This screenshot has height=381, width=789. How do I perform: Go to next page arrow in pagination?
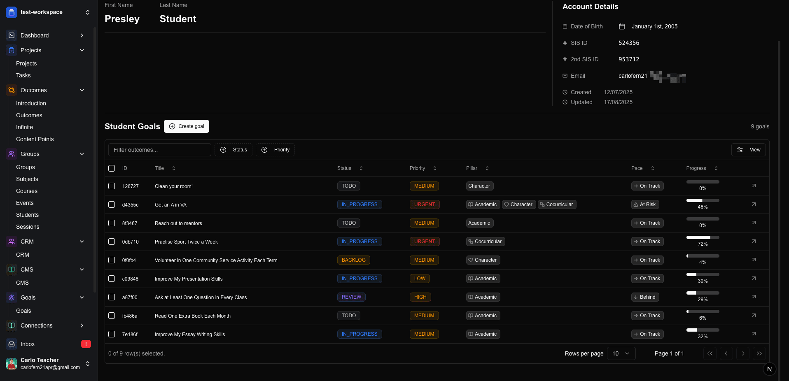coord(742,353)
